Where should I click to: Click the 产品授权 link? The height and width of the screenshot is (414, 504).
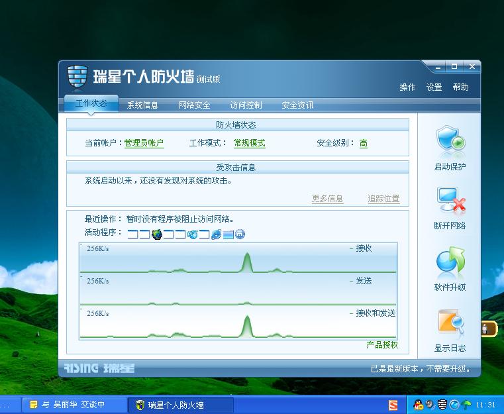(382, 345)
